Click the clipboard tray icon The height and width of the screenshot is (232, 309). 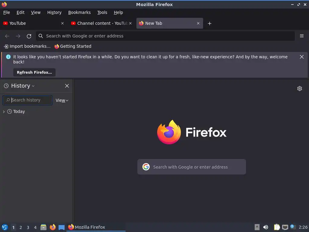[277, 227]
